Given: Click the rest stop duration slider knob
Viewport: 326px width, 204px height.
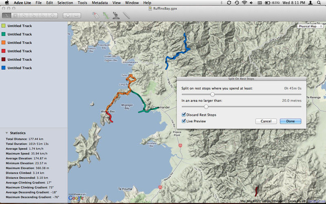Looking at the screenshot, I should 212,95.
